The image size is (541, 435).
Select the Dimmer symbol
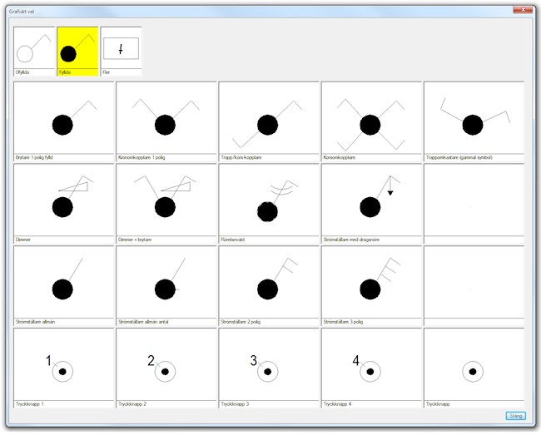tap(64, 202)
